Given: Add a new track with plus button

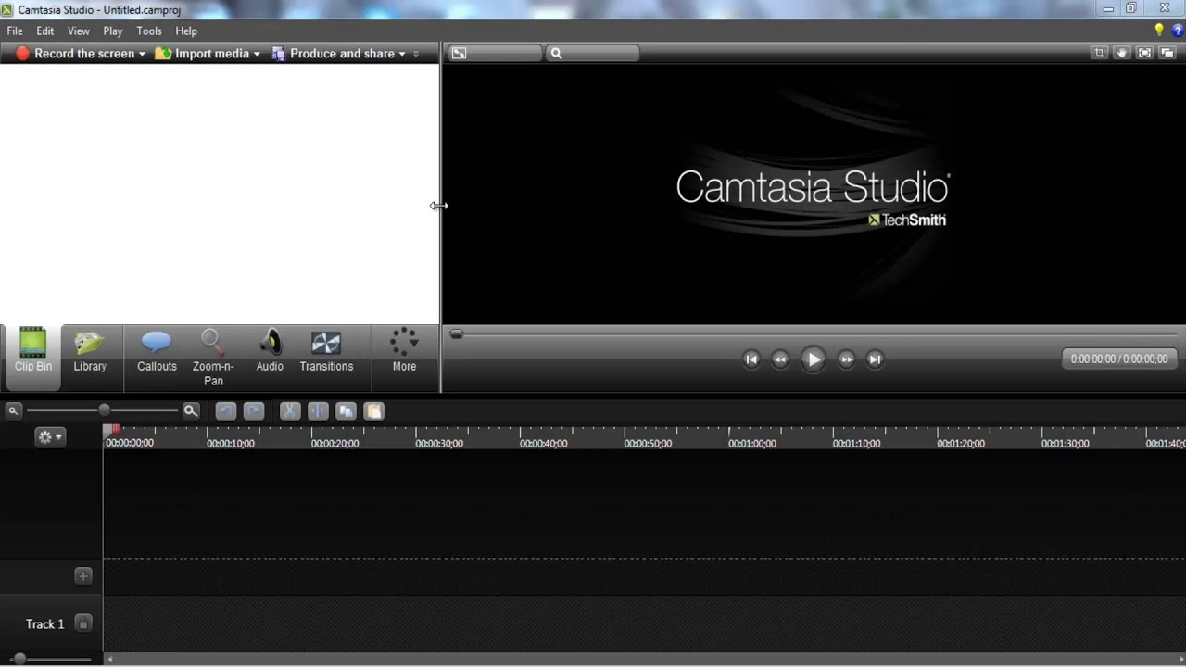Looking at the screenshot, I should point(82,576).
